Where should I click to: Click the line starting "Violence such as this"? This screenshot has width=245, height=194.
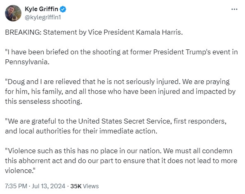[x=119, y=151]
